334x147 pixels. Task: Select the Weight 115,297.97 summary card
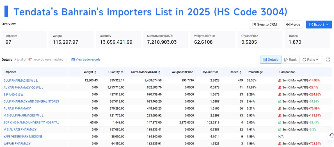[71, 40]
